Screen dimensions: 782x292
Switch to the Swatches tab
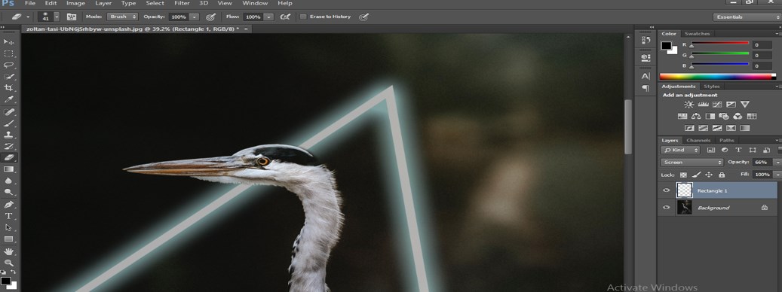(698, 34)
